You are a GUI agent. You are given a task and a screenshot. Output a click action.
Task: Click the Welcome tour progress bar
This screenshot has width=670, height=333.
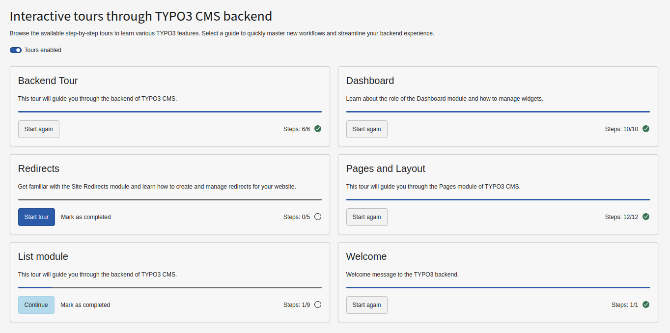point(498,287)
